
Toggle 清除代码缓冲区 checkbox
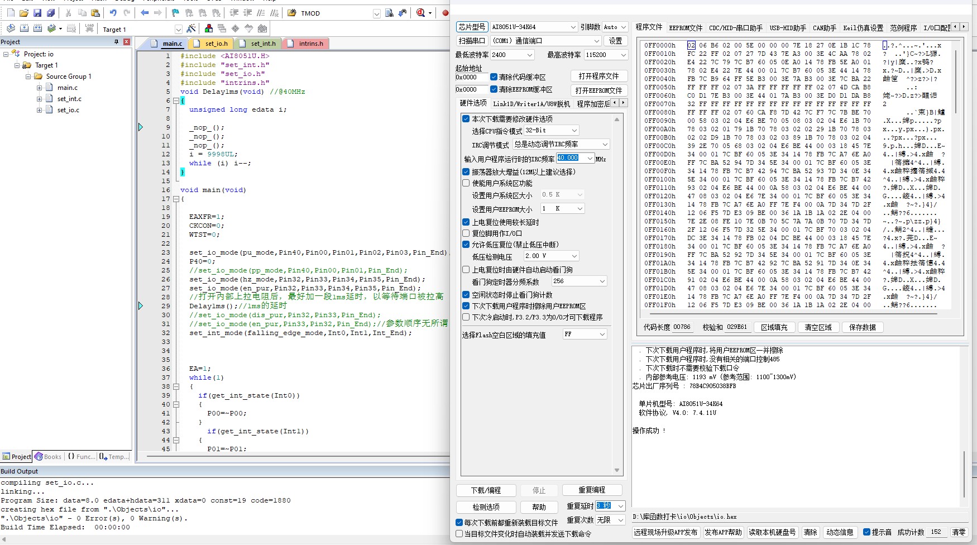tap(494, 77)
